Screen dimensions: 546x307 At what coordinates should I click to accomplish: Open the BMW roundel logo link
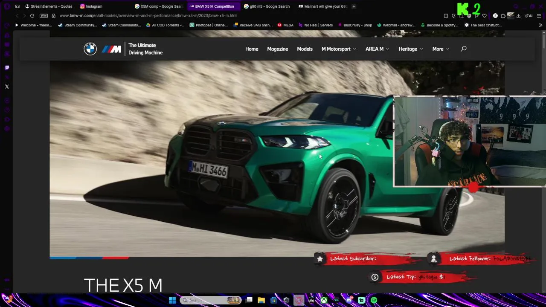click(90, 49)
